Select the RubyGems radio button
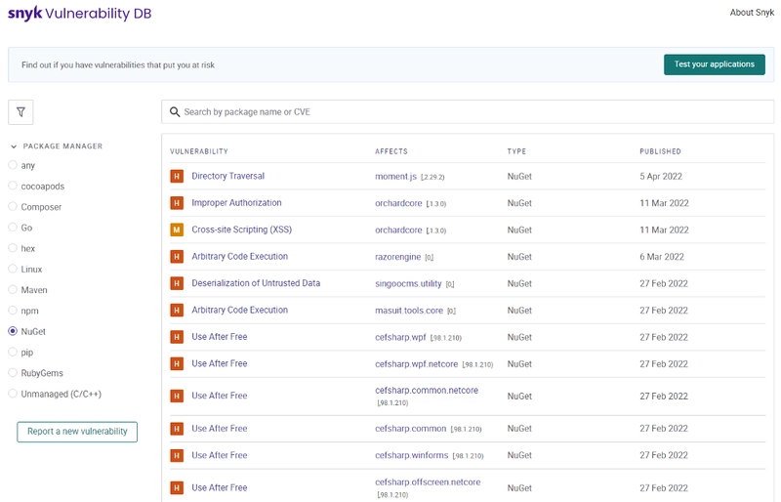Viewport: 781px width, 502px height. pos(13,373)
